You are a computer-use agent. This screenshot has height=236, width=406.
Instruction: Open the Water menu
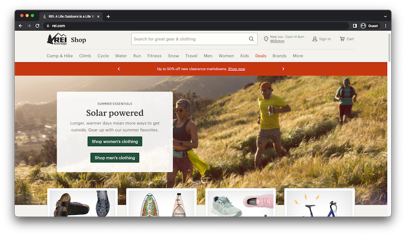[121, 56]
